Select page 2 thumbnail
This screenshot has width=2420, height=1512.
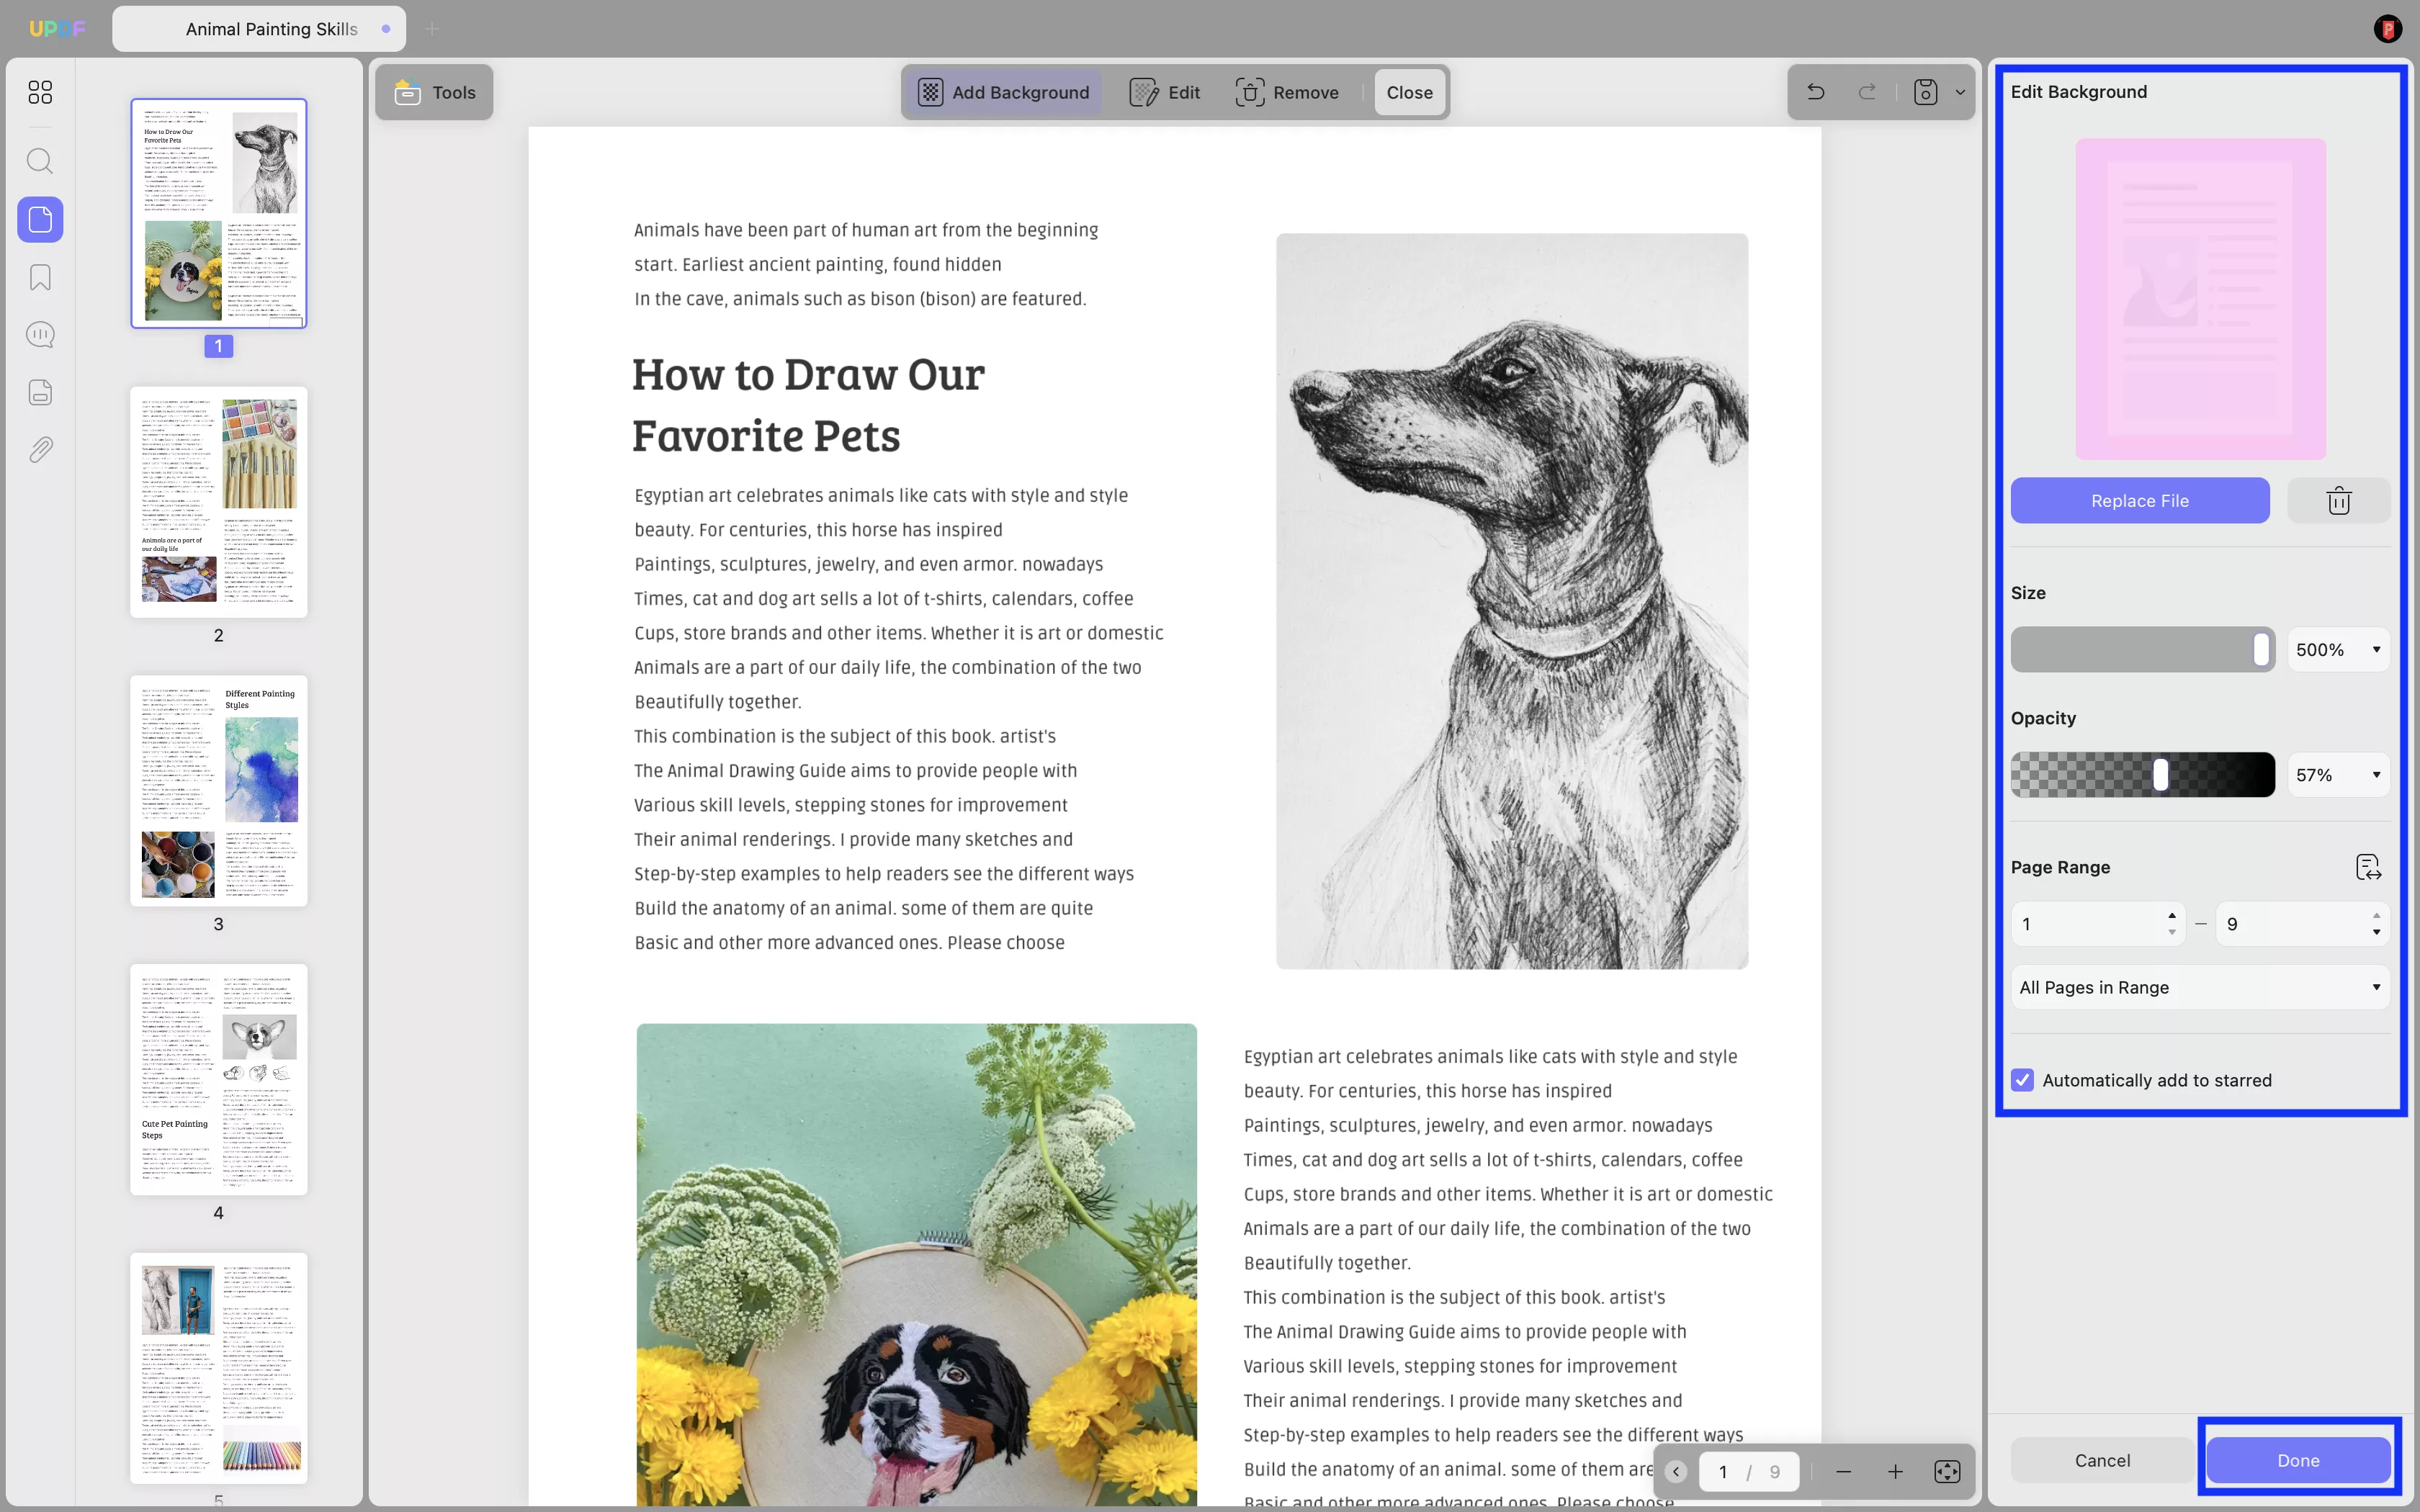tap(219, 502)
